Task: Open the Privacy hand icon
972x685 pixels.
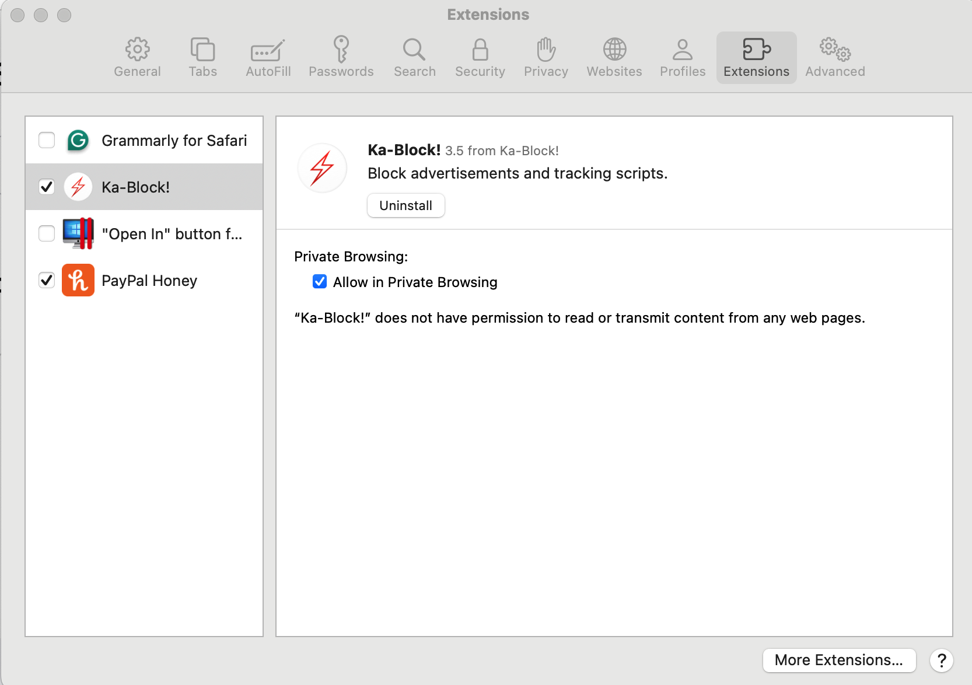Action: [546, 50]
